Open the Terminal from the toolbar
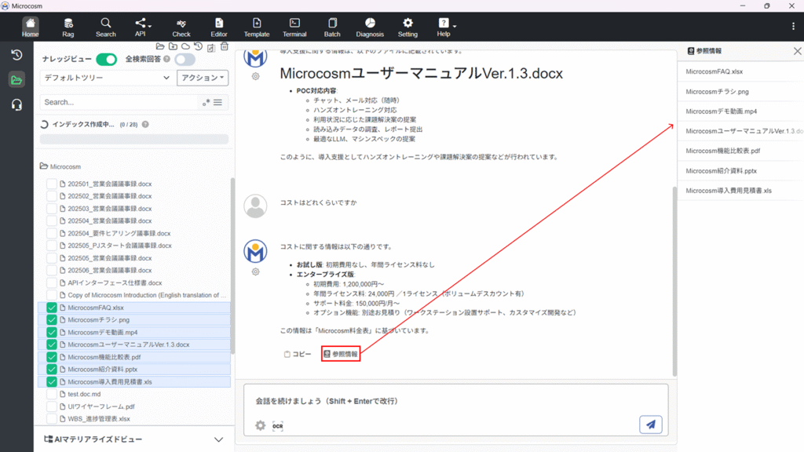This screenshot has height=452, width=804. 294,27
